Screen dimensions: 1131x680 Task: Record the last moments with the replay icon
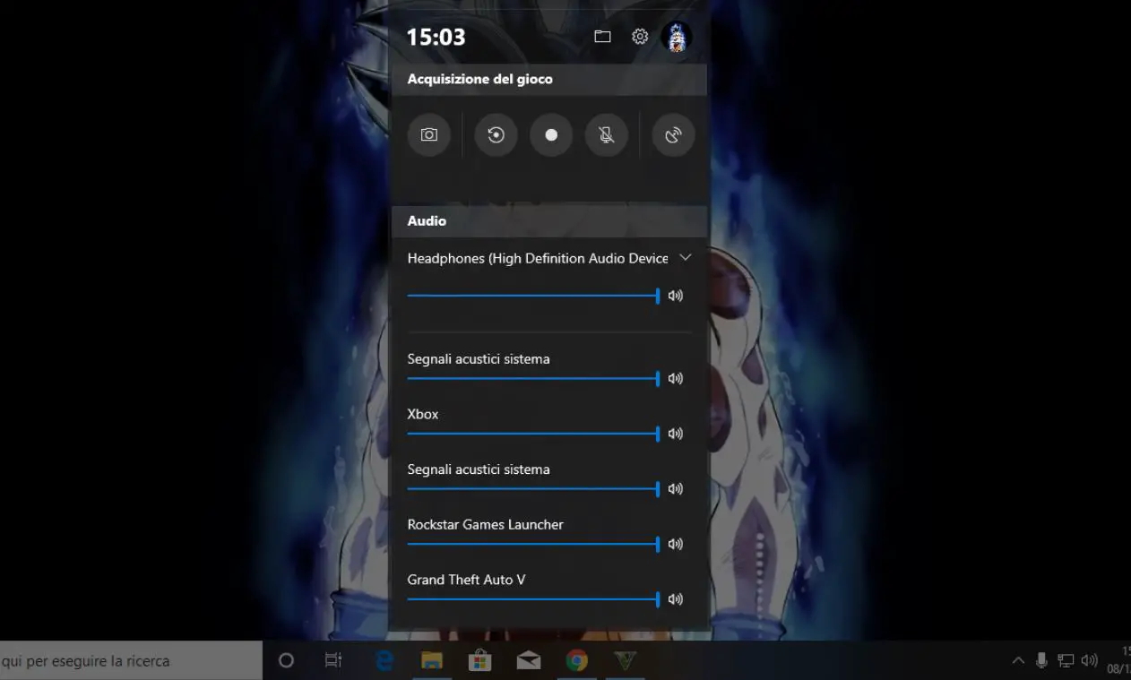[496, 135]
